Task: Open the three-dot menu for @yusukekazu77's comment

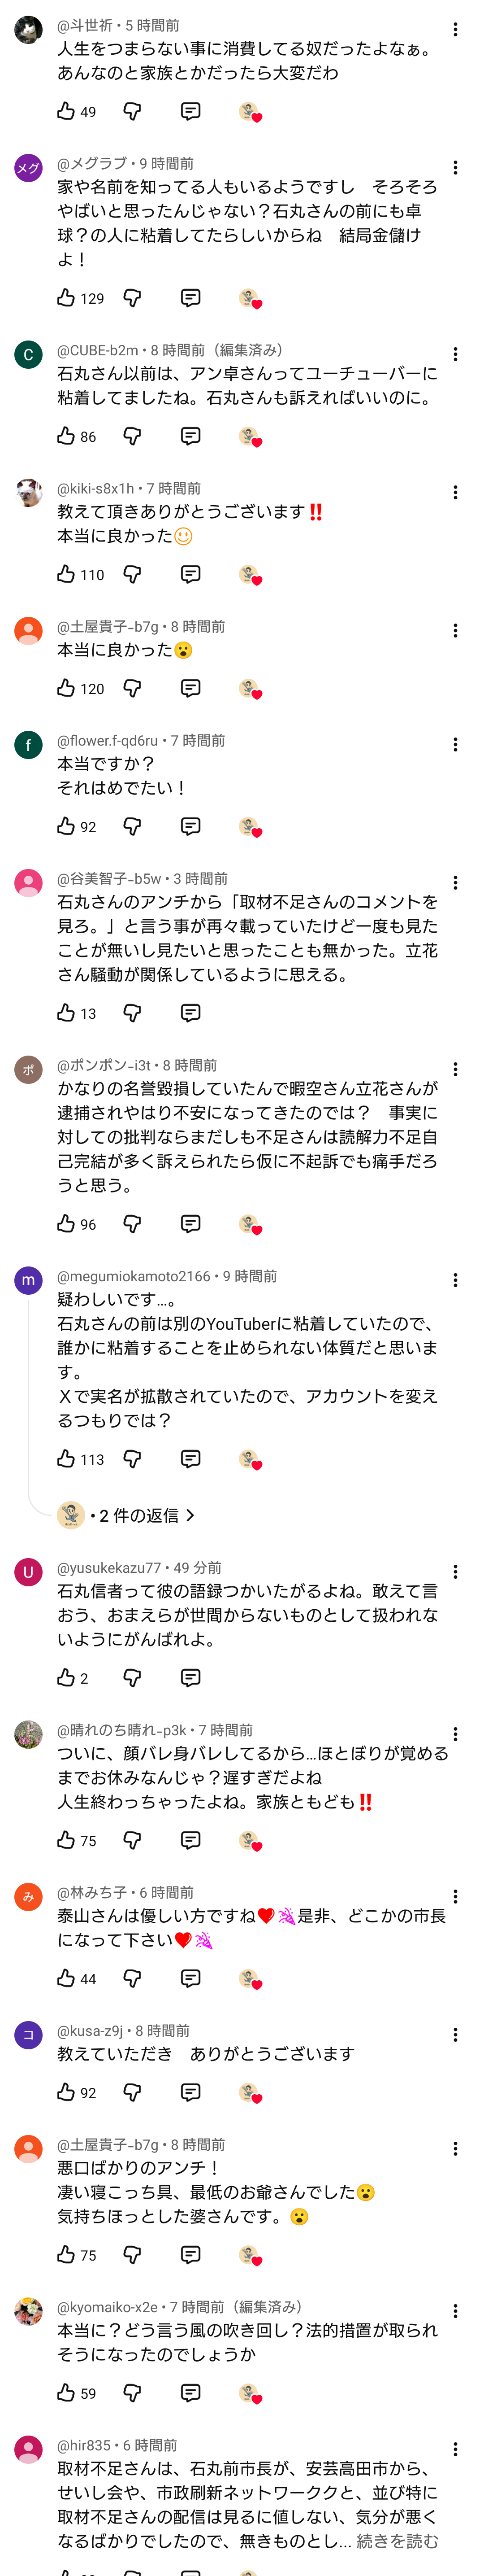Action: 455,1572
